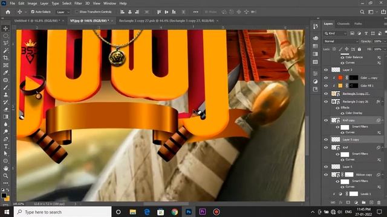Click the Windows search box
Viewport: 387px width, 217px height.
click(x=62, y=212)
